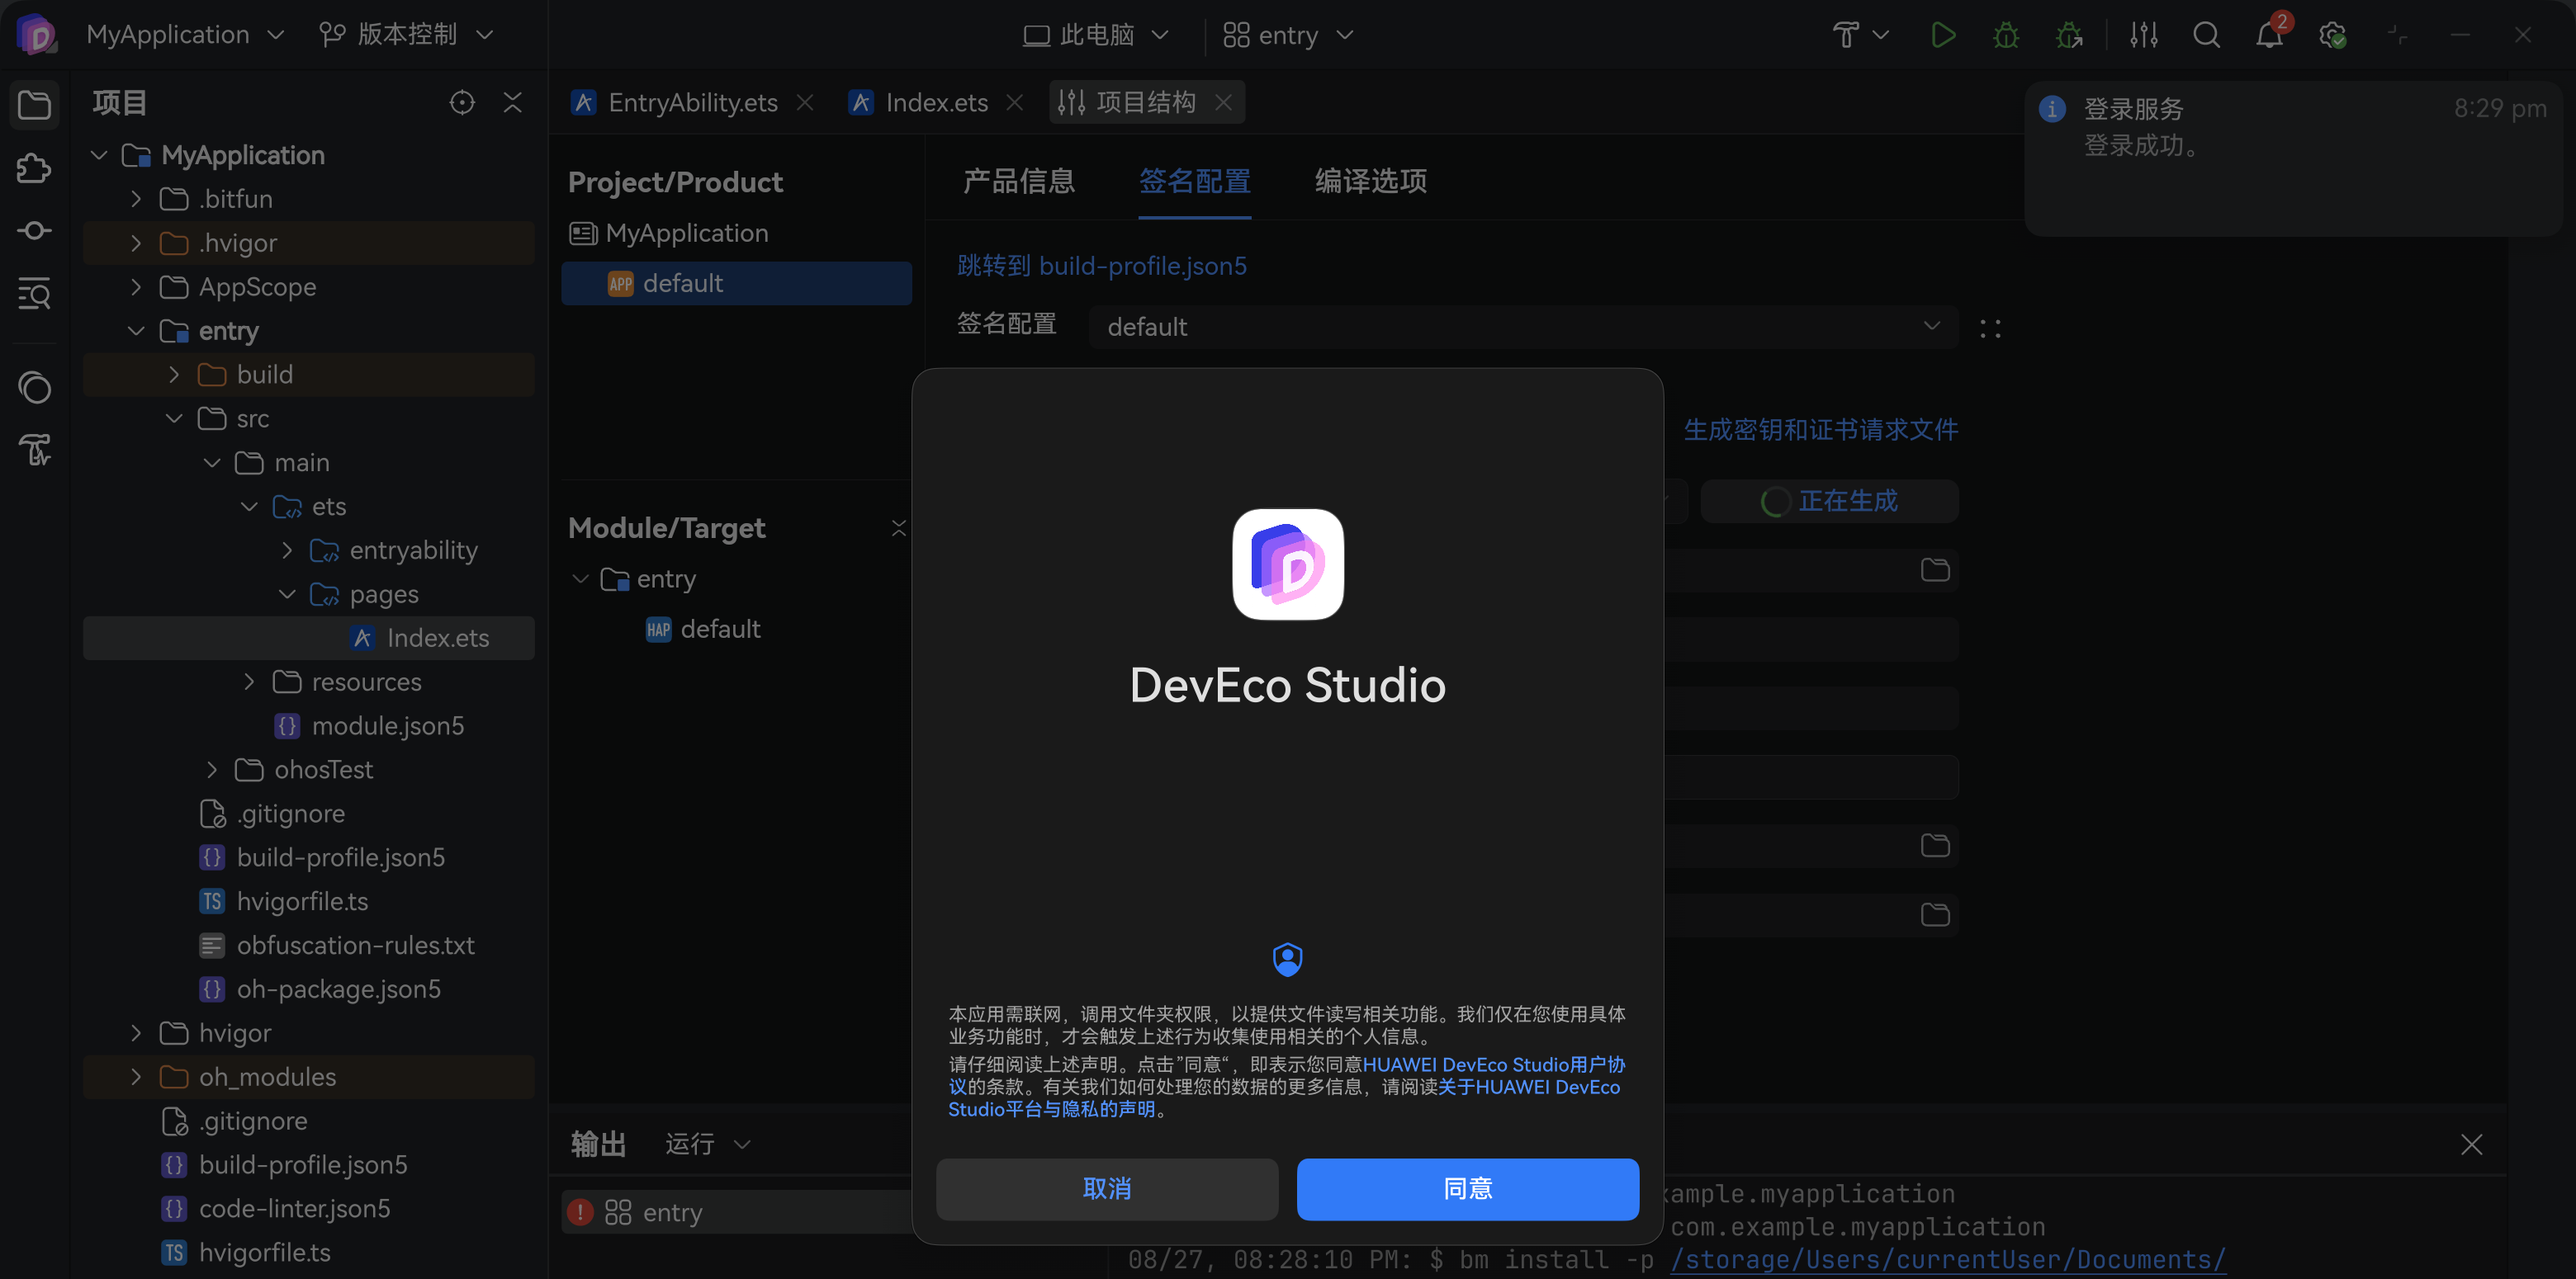2576x1279 pixels.
Task: Open the hammer build tool in left sidebar
Action: [x=34, y=451]
